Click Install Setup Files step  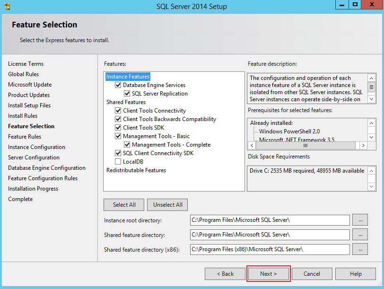click(x=29, y=105)
